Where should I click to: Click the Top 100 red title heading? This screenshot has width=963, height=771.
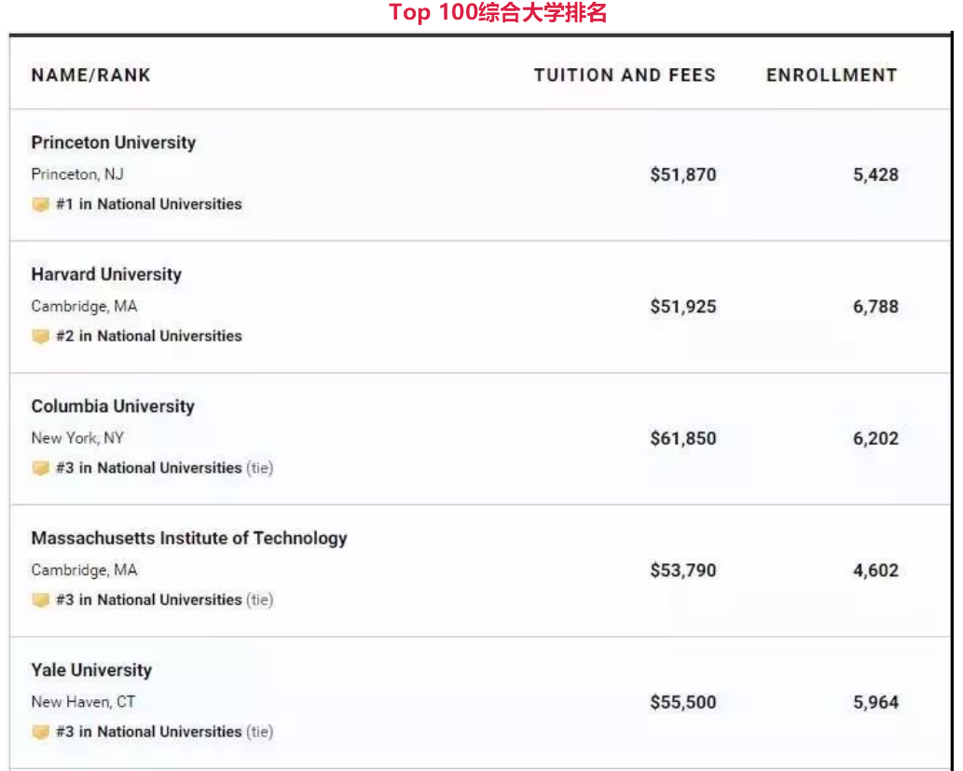[498, 13]
